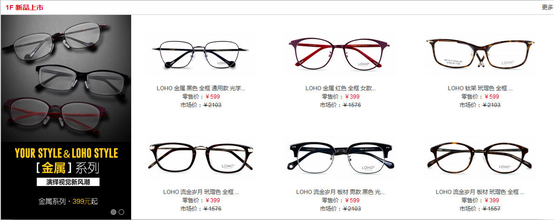This screenshot has height=220, width=554.
Task: Click the LOHO 钛架 玳瑁色 全框 title
Action: pyautogui.click(x=480, y=88)
